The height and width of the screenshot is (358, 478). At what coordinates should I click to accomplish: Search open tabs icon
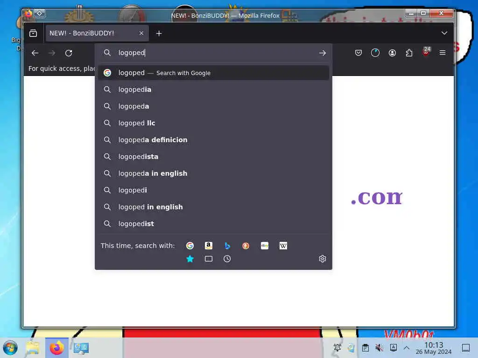(209, 259)
